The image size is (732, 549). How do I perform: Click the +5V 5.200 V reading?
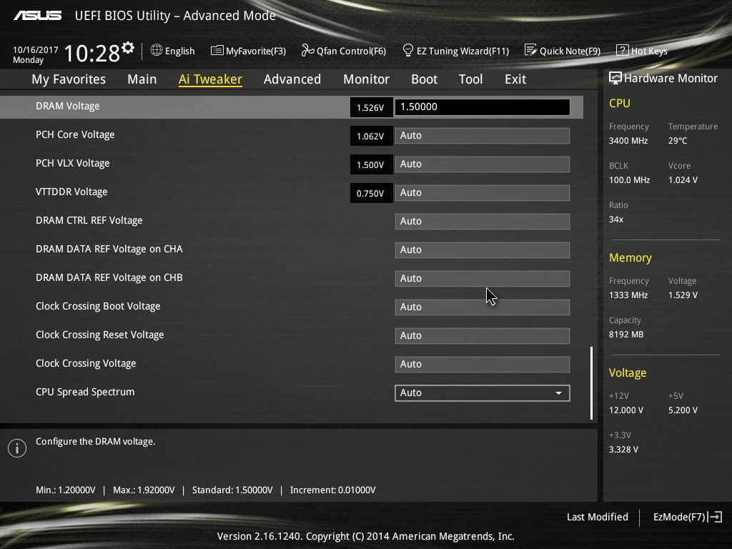pos(683,410)
